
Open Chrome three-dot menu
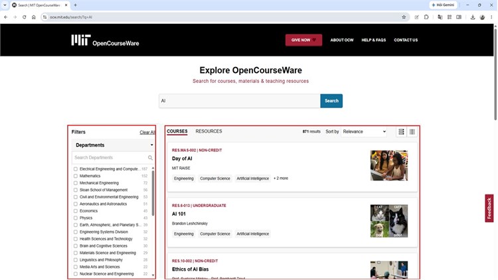(491, 17)
